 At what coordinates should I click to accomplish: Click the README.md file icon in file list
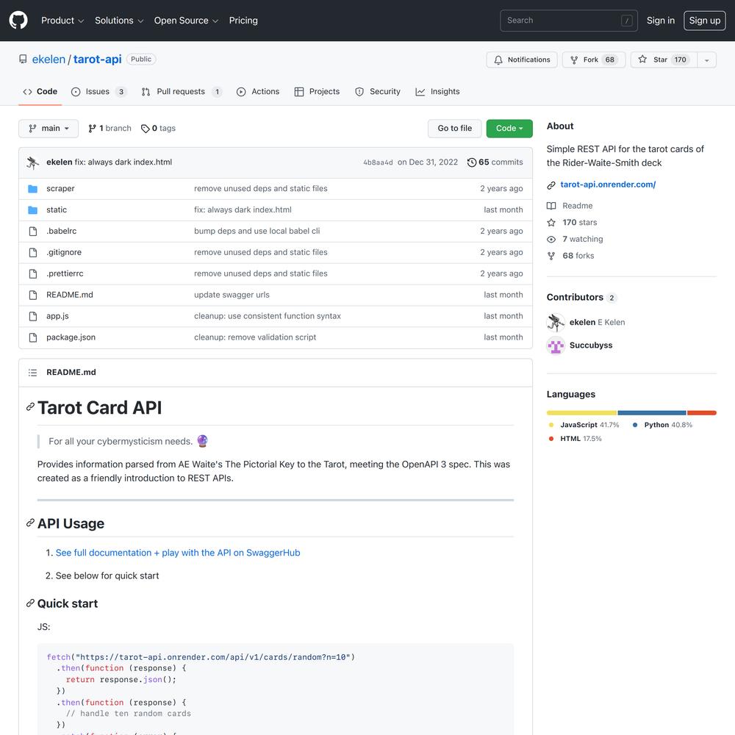33,295
